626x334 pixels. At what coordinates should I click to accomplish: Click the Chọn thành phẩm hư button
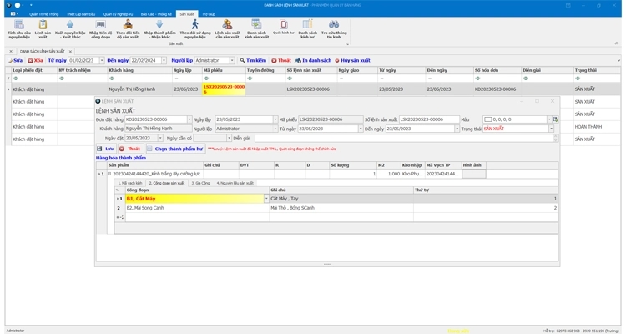tap(174, 149)
